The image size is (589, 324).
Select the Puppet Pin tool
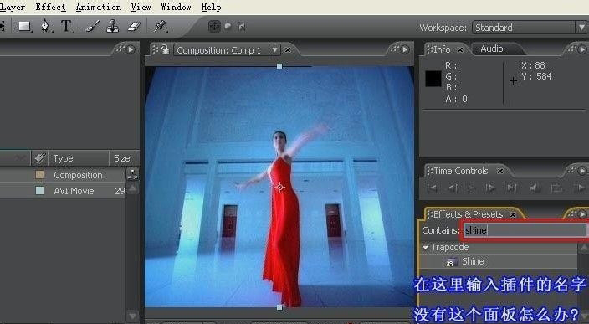point(161,26)
